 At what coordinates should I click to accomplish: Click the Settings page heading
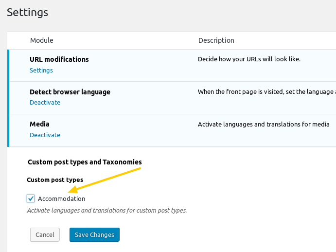click(x=27, y=12)
